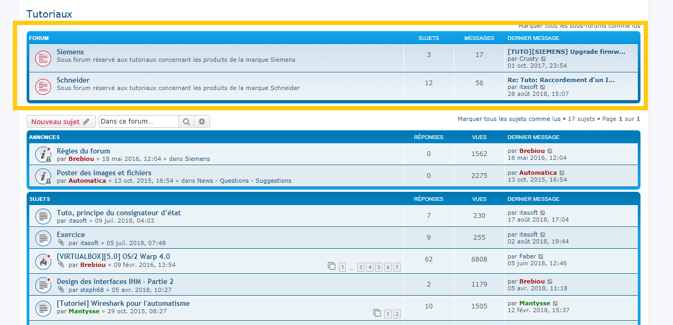Open 'Tuto, principe du consignateur d'état' topic
673x325 pixels.
pyautogui.click(x=119, y=213)
